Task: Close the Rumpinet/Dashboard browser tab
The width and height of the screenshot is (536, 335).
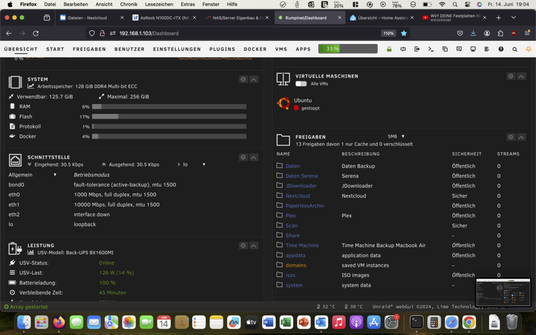Action: (x=339, y=18)
